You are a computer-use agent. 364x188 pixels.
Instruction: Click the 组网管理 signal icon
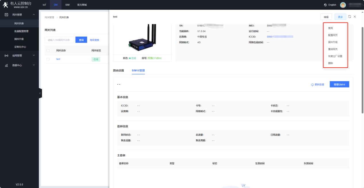pyautogui.click(x=6, y=56)
